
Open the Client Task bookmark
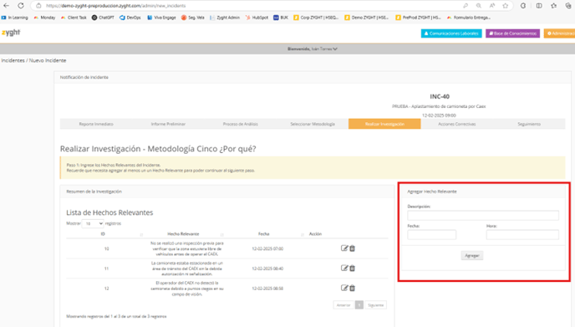(74, 18)
